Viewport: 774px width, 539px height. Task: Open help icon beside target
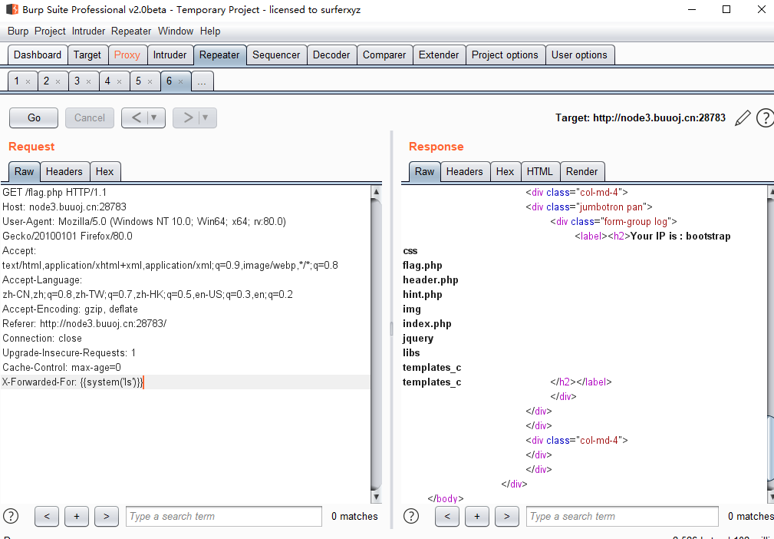tap(765, 118)
